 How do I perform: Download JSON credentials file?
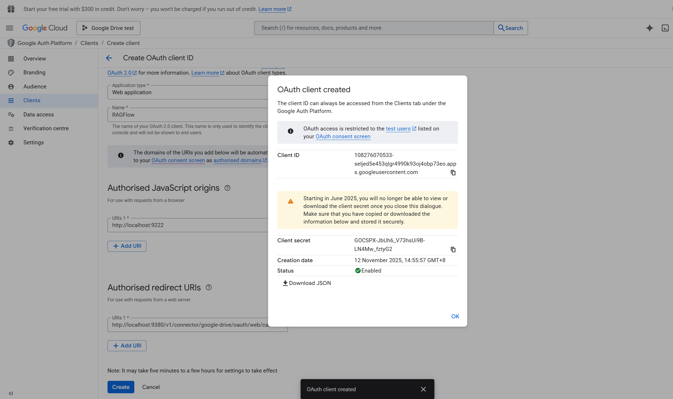(307, 283)
